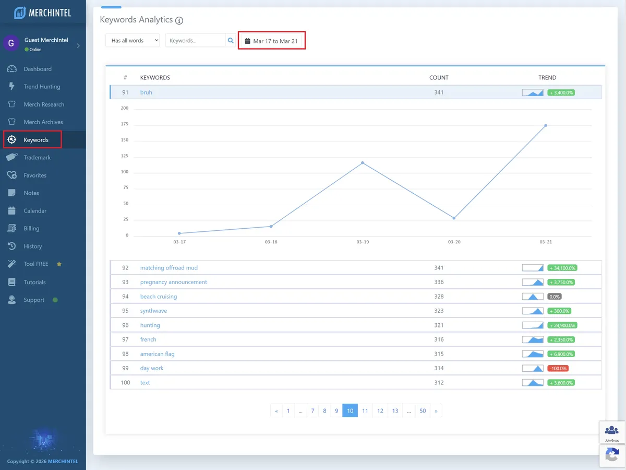Open the keyword 'pregnancy announcement'
Image resolution: width=626 pixels, height=470 pixels.
[x=173, y=282]
